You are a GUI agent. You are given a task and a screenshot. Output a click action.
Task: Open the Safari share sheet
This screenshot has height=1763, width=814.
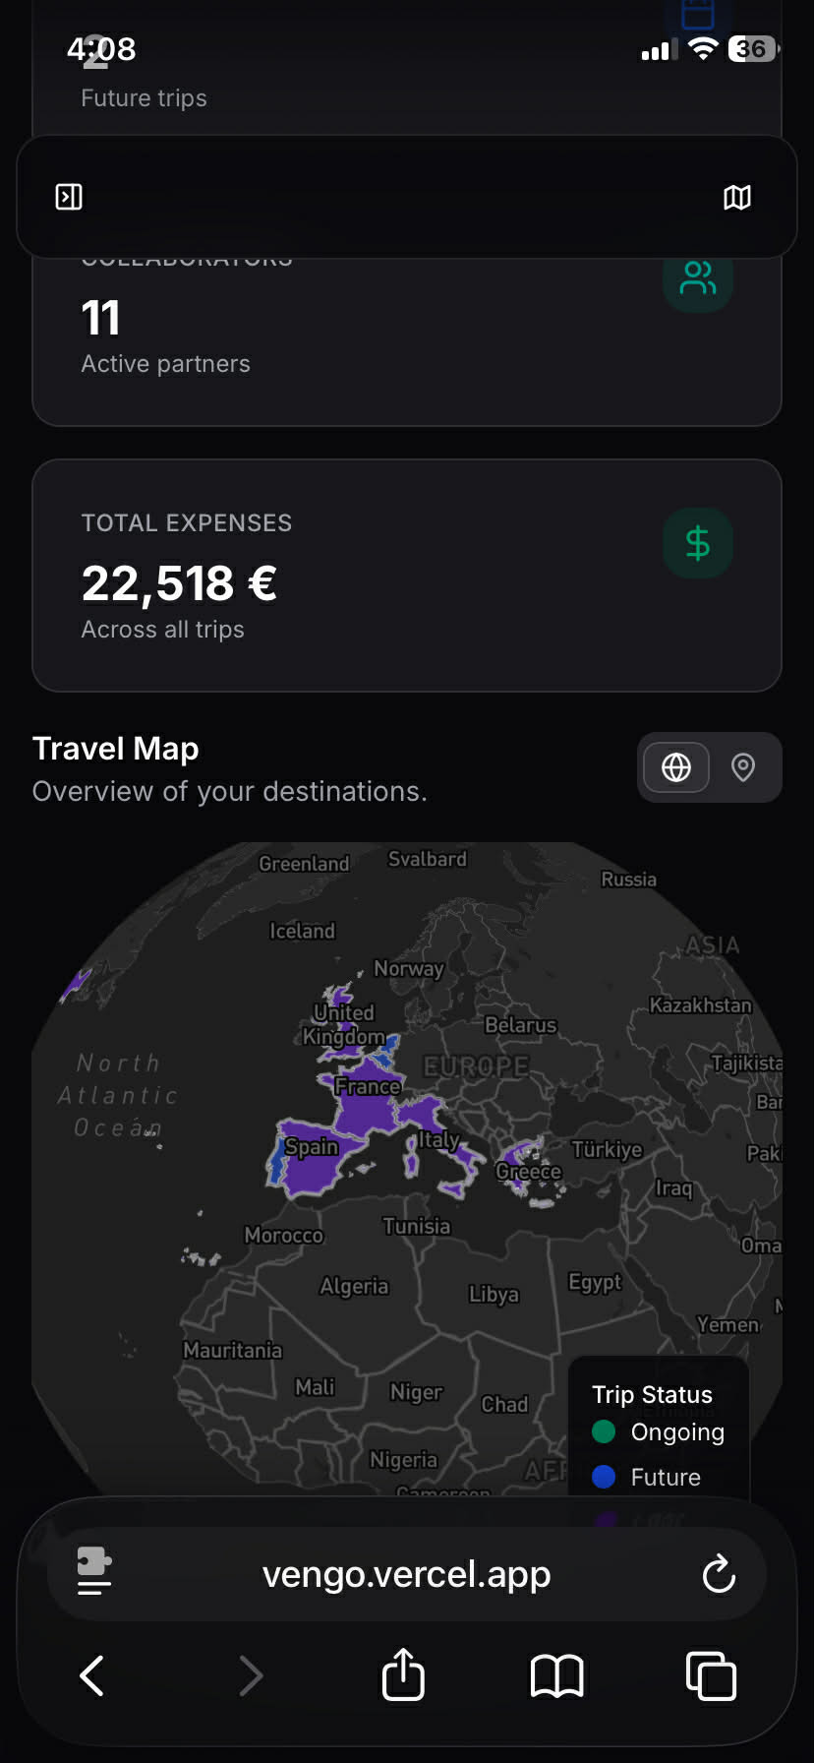[403, 1675]
